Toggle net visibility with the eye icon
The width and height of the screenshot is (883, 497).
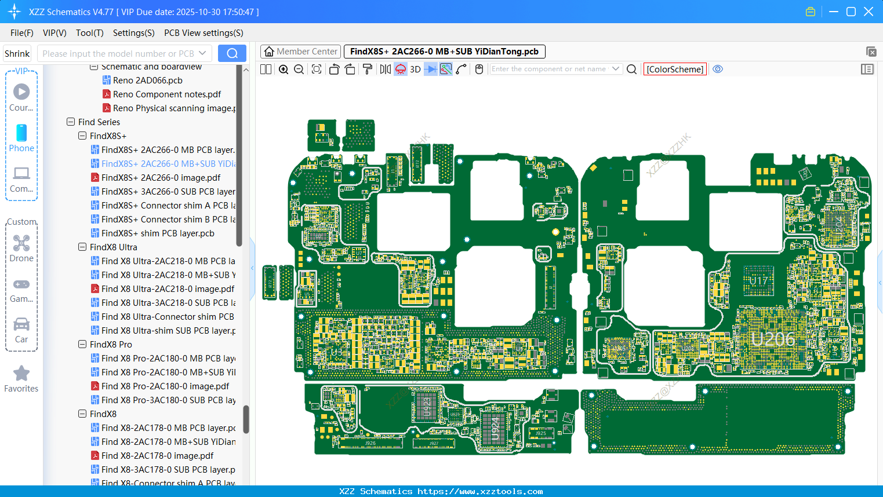pos(718,69)
